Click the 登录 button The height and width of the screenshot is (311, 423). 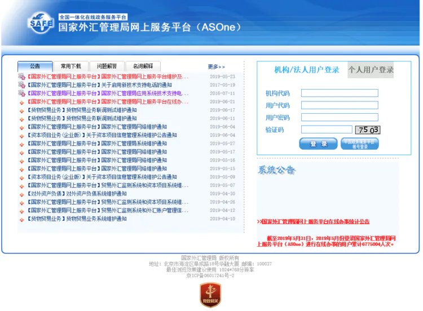pos(318,144)
